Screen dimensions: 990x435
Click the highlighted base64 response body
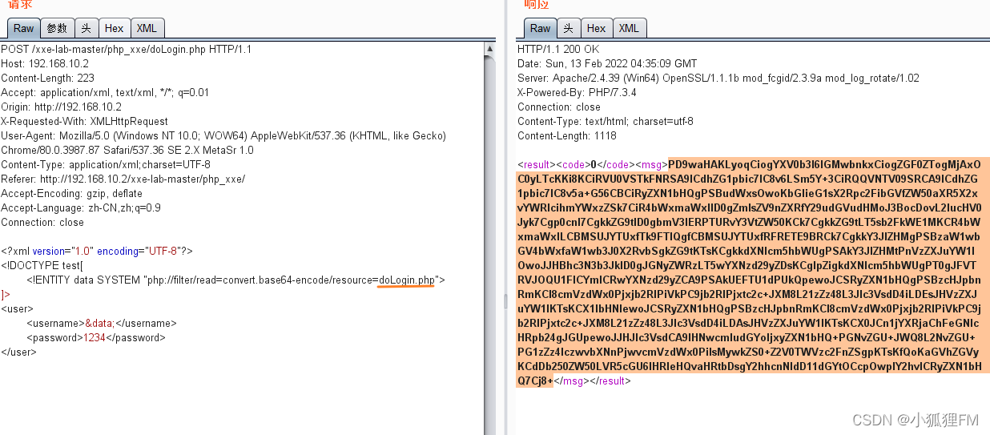click(753, 273)
